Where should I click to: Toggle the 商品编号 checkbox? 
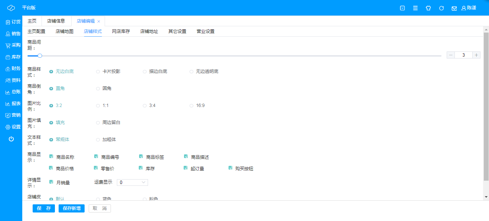point(96,157)
